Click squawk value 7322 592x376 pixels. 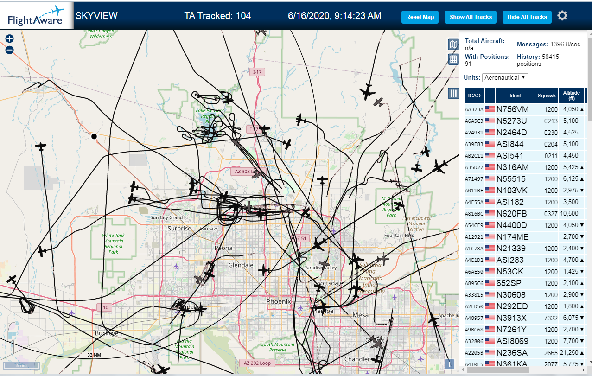(x=551, y=318)
